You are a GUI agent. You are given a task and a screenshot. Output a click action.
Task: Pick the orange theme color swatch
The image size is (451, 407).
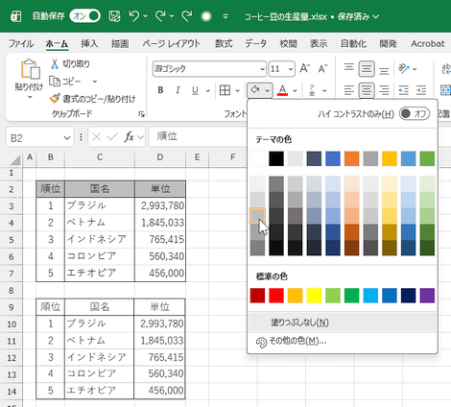[351, 158]
